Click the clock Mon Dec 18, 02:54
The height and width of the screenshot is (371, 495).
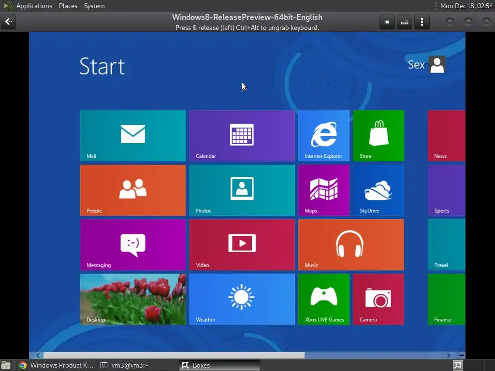click(x=466, y=6)
